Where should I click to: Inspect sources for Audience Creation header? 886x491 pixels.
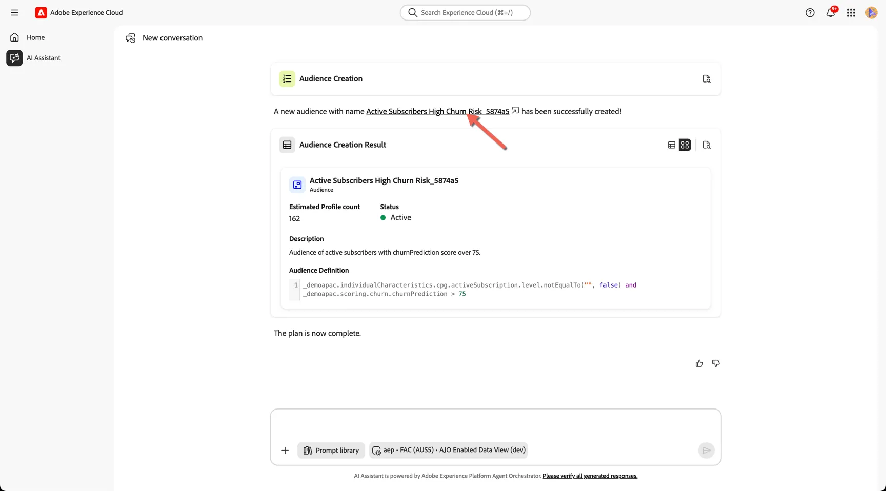pyautogui.click(x=707, y=79)
